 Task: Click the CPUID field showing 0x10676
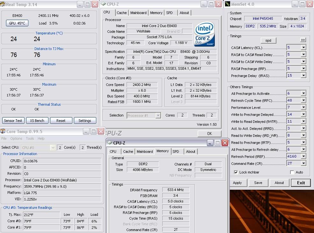tap(62, 161)
